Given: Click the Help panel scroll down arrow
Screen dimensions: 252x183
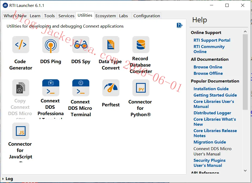Looking at the screenshot, I should (x=245, y=171).
